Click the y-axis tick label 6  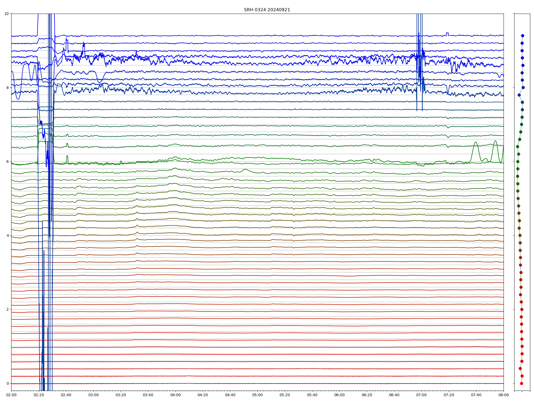point(7,161)
